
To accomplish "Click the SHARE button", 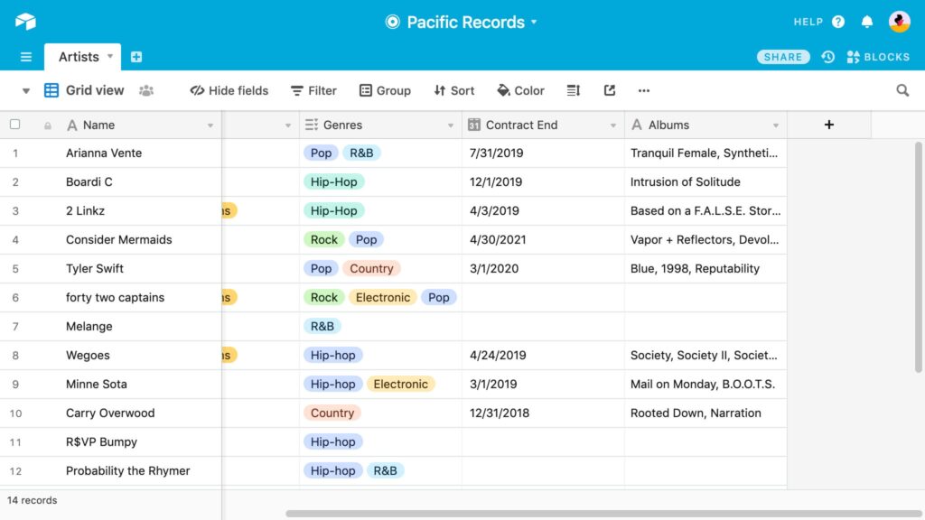I will click(782, 56).
